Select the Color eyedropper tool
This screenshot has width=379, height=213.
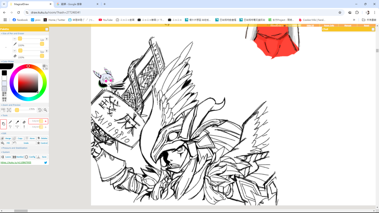tap(17, 123)
